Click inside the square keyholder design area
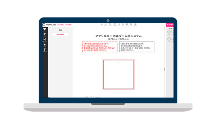 pos(118,75)
